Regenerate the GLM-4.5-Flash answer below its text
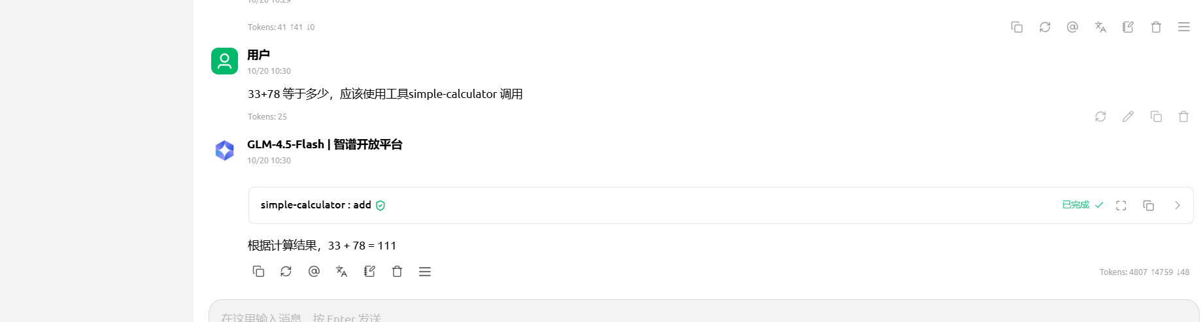The width and height of the screenshot is (1203, 322). tap(286, 271)
